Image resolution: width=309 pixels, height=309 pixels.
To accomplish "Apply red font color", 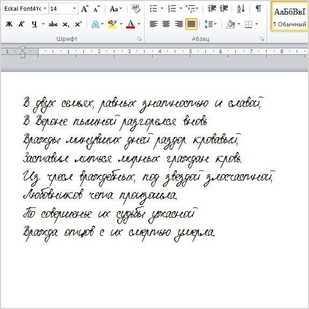I will coord(131,24).
